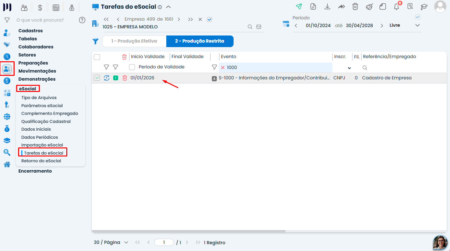Click the O que você procura search field

pos(40,20)
